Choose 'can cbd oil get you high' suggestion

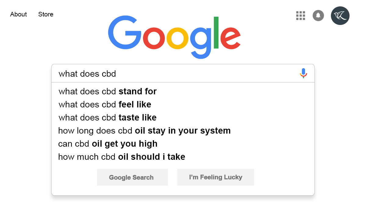coord(108,144)
